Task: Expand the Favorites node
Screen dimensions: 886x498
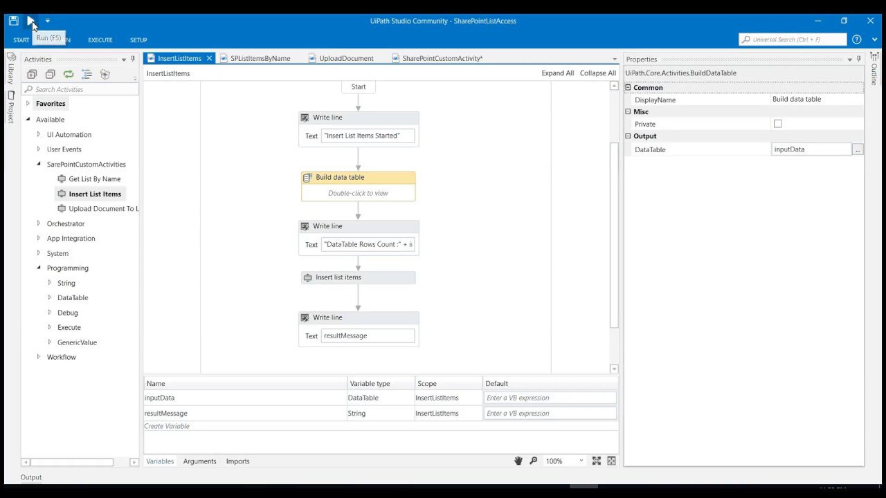Action: [28, 104]
